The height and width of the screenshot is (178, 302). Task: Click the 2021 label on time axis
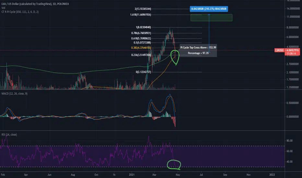pos(132,175)
